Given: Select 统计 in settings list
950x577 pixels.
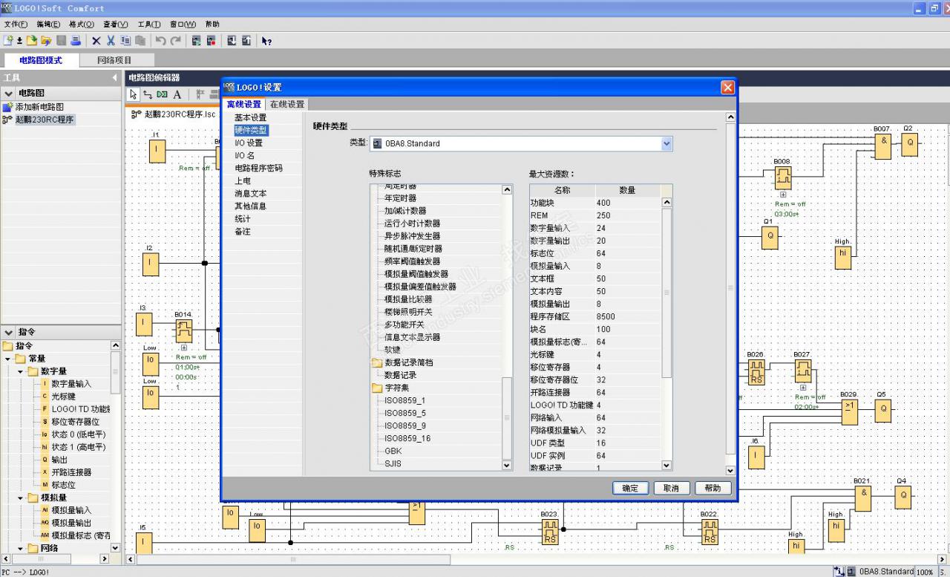Looking at the screenshot, I should [243, 218].
